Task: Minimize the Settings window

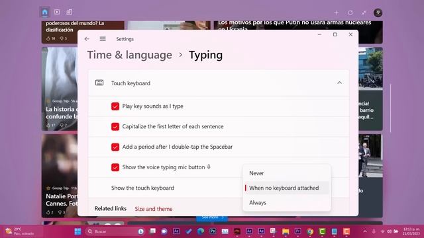Action: [319, 34]
